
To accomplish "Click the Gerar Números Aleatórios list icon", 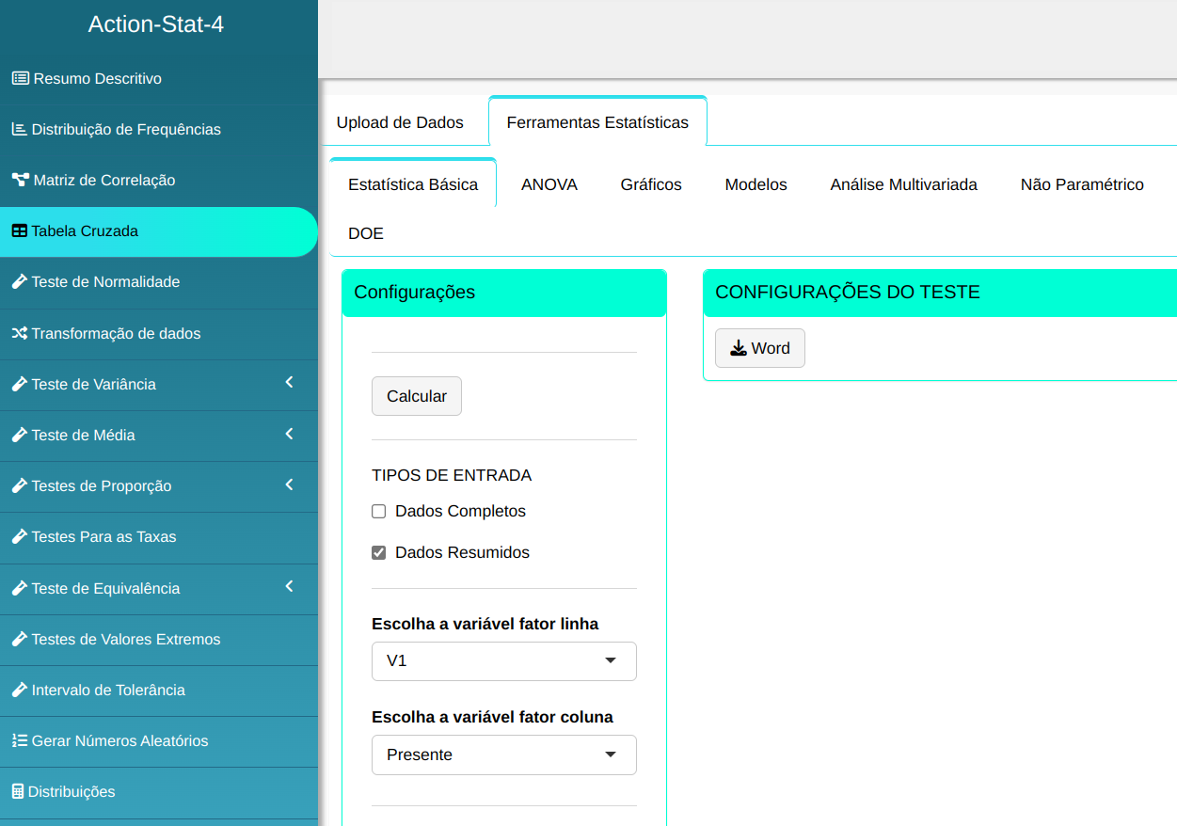I will tap(19, 740).
